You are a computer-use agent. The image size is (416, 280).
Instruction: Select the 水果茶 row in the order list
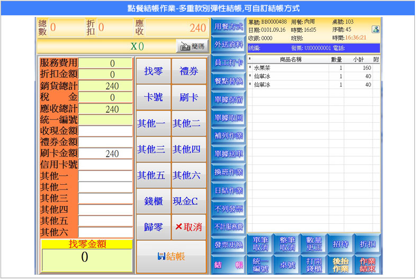click(312, 68)
